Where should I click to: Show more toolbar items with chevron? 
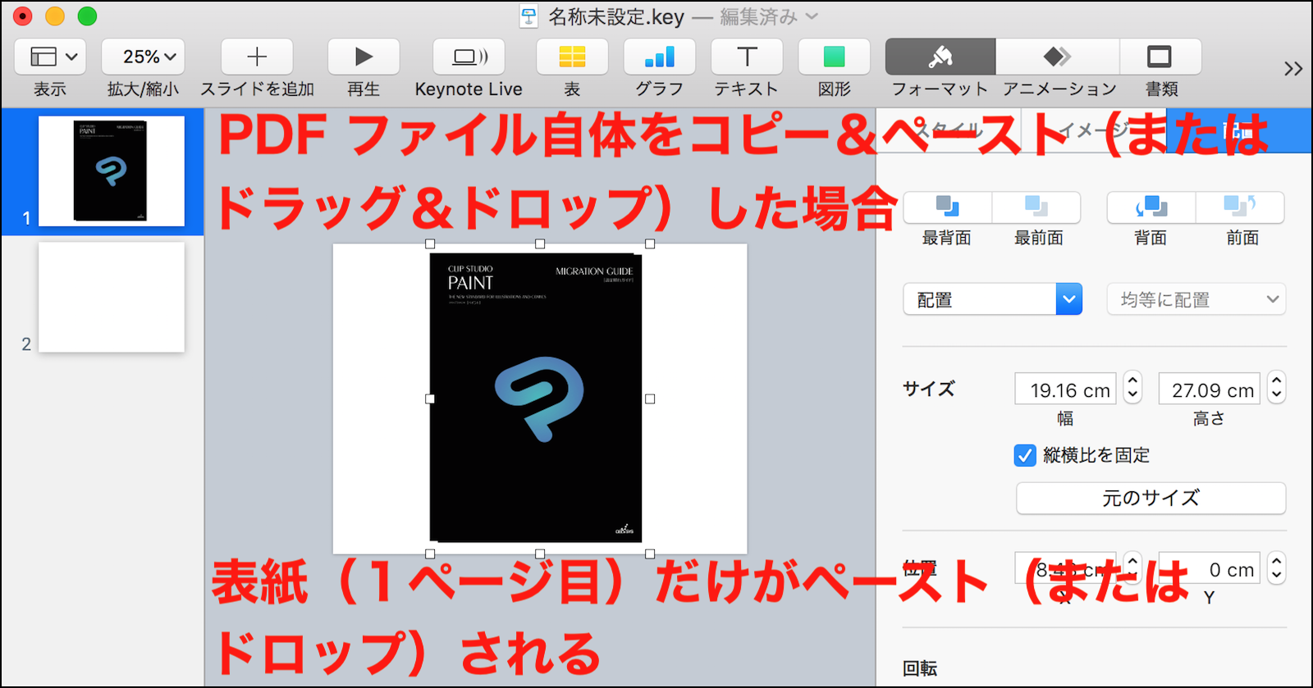(1293, 69)
